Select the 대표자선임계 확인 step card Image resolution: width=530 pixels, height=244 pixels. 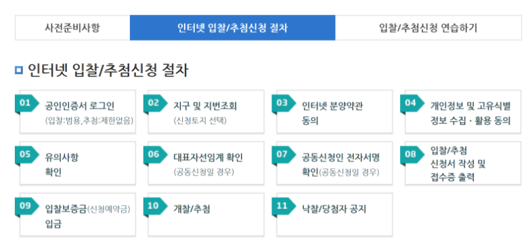click(206, 163)
